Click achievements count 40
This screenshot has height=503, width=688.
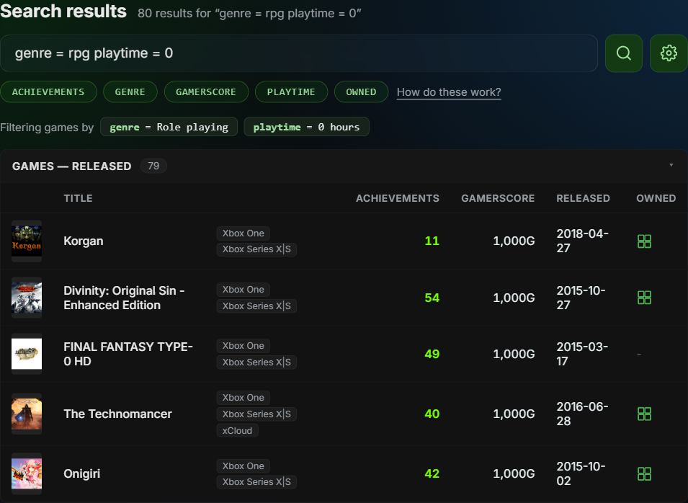tap(432, 414)
